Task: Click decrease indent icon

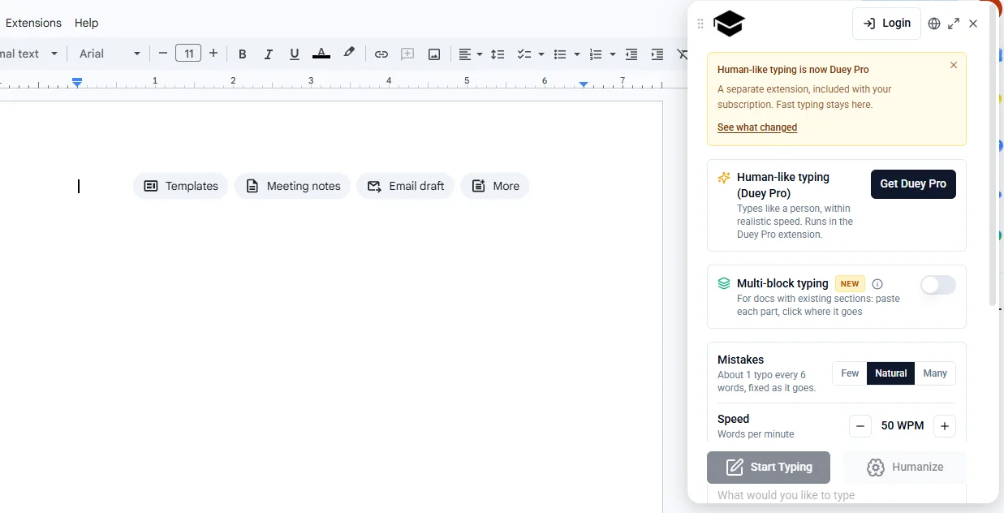Action: (x=631, y=54)
